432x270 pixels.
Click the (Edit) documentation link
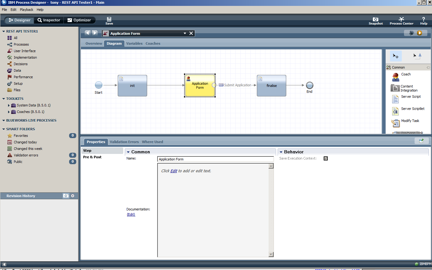tap(131, 214)
